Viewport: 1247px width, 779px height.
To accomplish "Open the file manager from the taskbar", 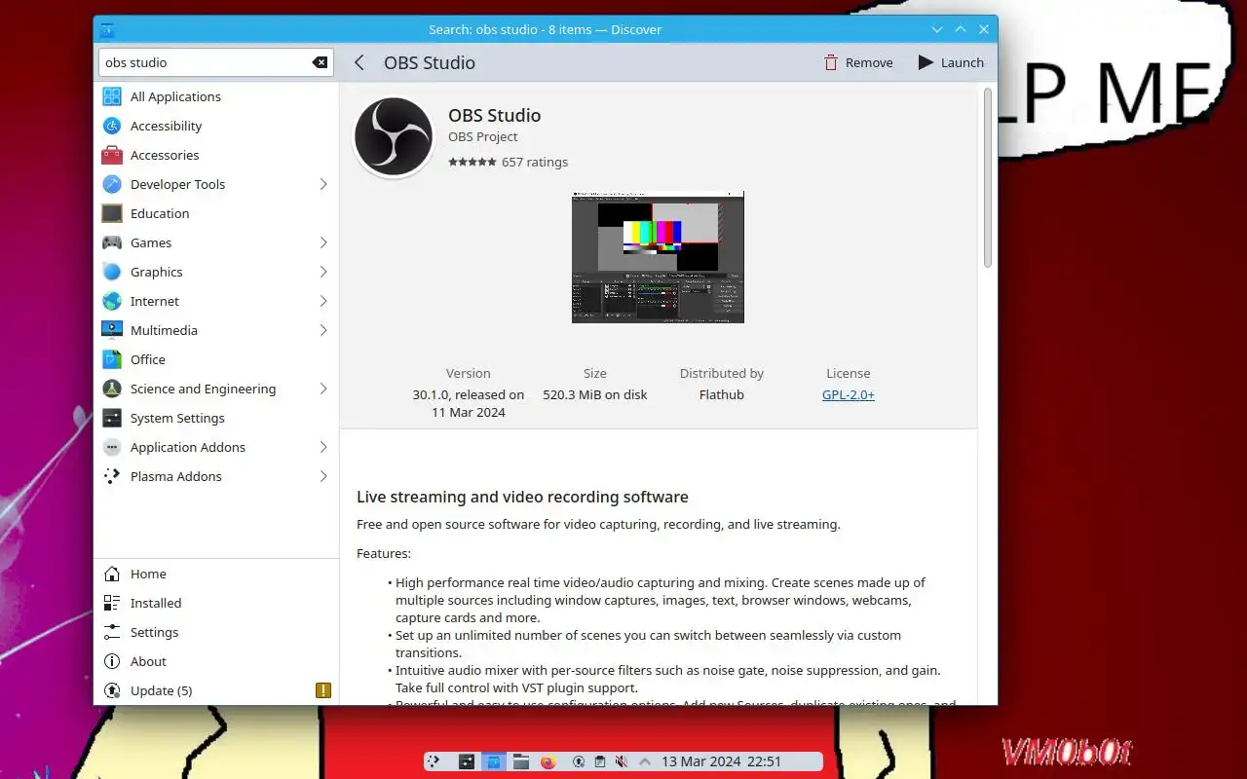I will [x=521, y=761].
